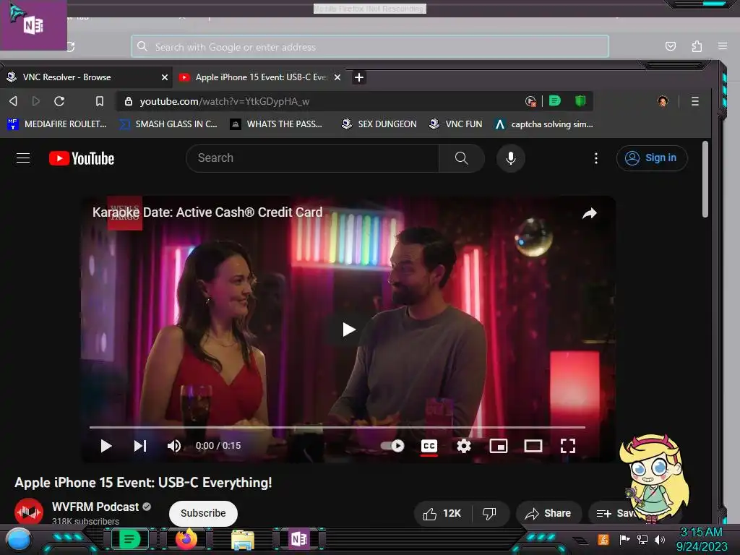Click the network tray icon
The image size is (740, 555).
(x=642, y=539)
